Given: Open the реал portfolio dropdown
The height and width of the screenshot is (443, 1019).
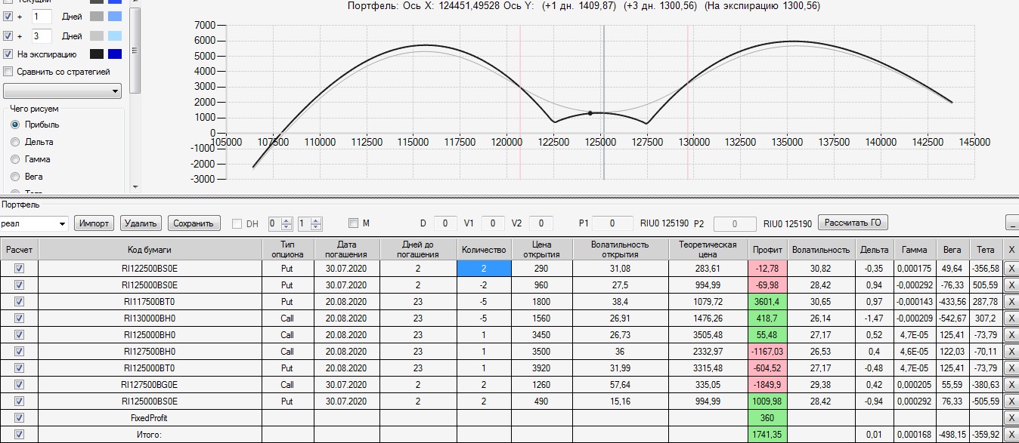Looking at the screenshot, I should pos(34,223).
